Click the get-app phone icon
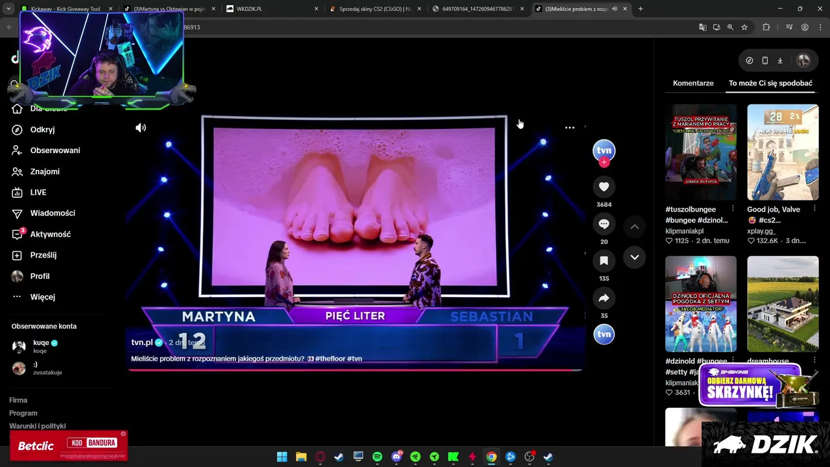 click(765, 60)
